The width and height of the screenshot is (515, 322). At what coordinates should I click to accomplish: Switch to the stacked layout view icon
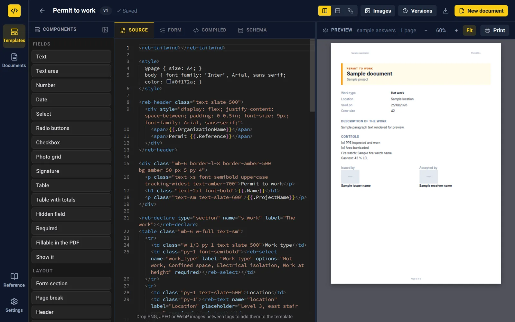tap(338, 11)
